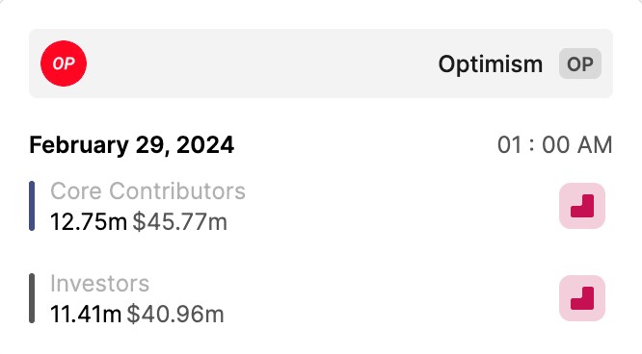This screenshot has height=354, width=642.
Task: Click the $40.96m value for Investors
Action: [175, 315]
